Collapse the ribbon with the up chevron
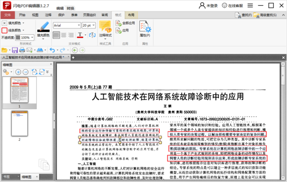287x182 pixels. pos(283,15)
